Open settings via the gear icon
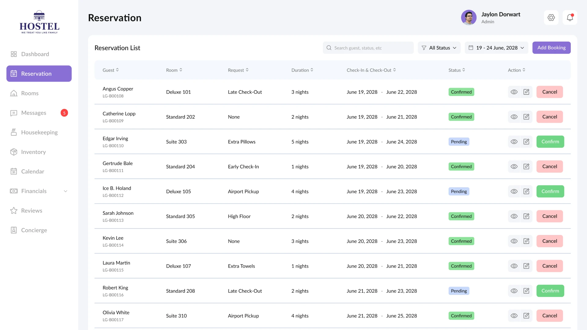 click(551, 17)
